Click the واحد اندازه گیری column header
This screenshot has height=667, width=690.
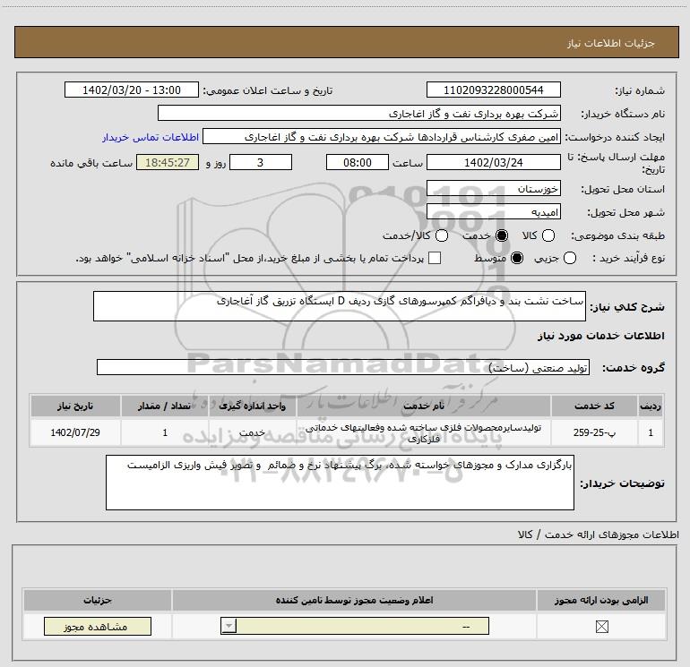tap(252, 406)
